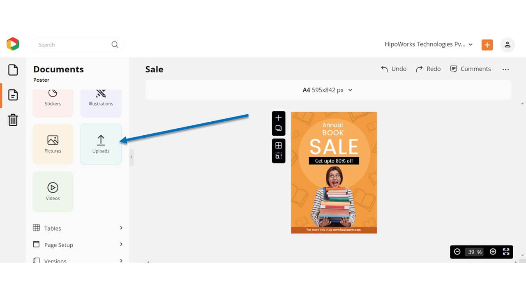Open the trash in the left sidebar
This screenshot has width=526, height=296.
point(13,120)
